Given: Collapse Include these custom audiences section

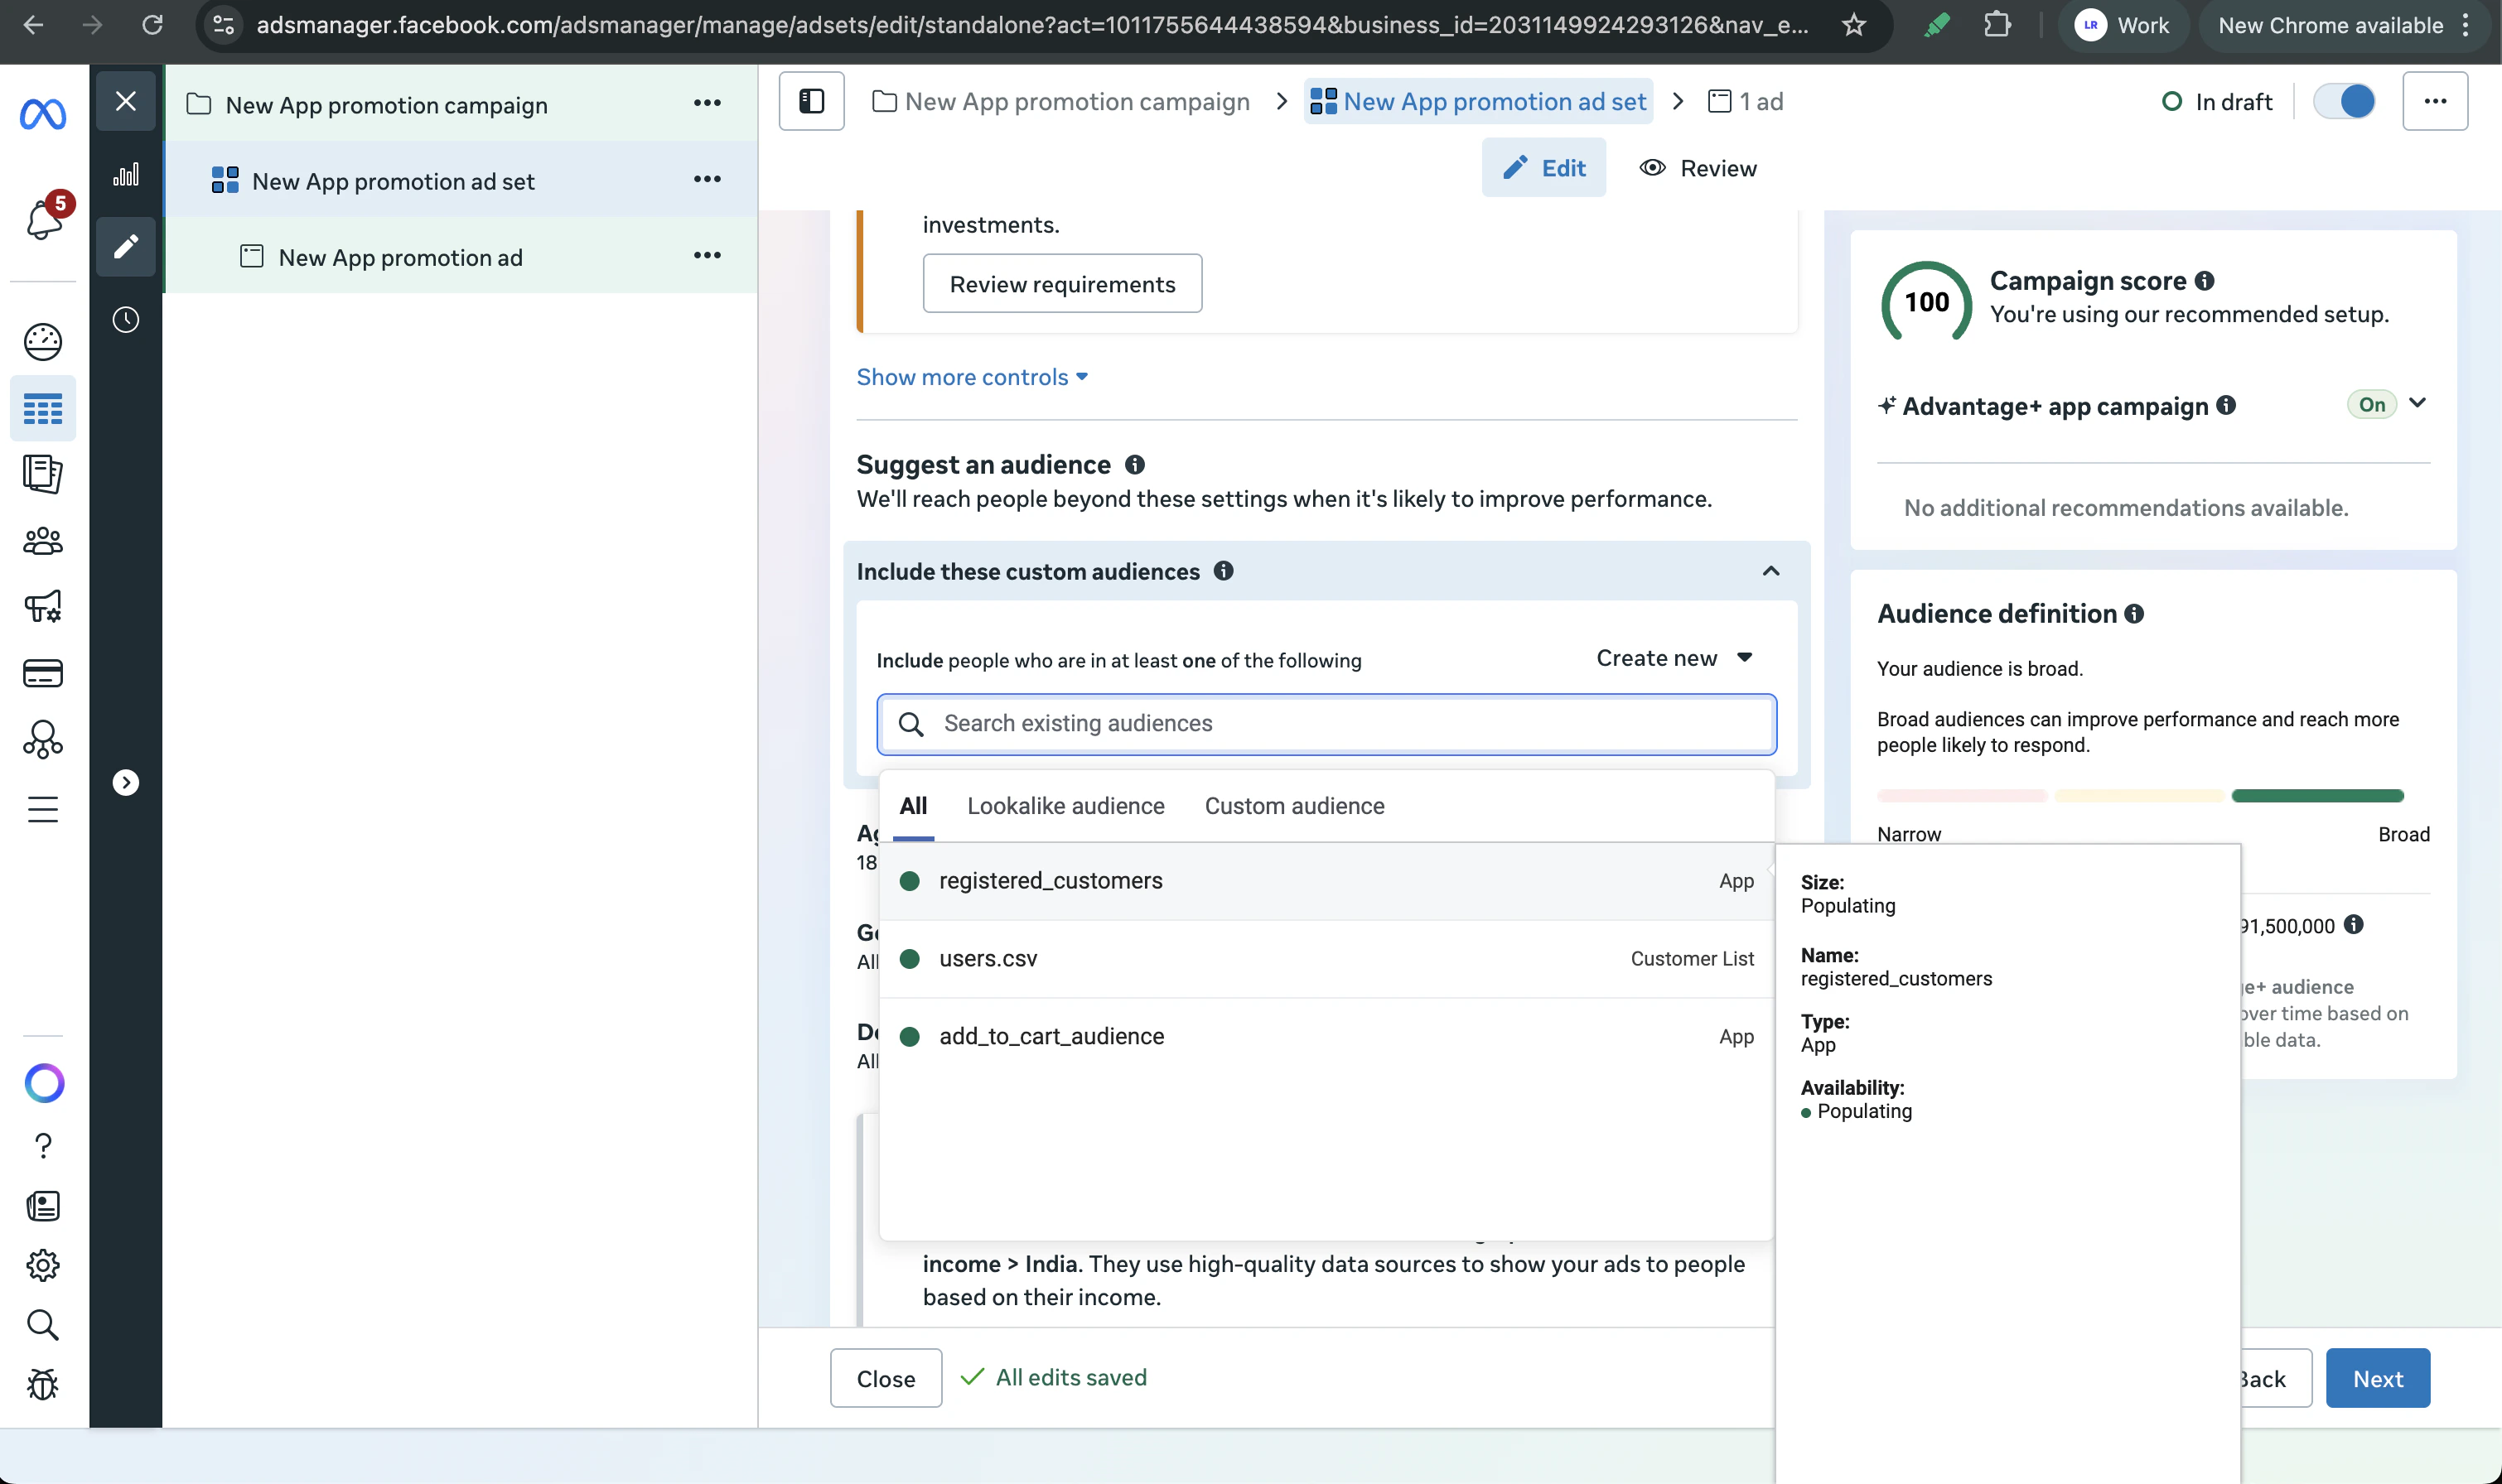Looking at the screenshot, I should [1770, 571].
